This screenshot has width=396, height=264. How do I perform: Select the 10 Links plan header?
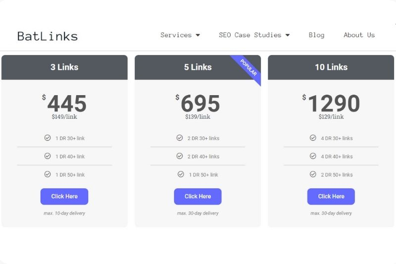click(331, 67)
